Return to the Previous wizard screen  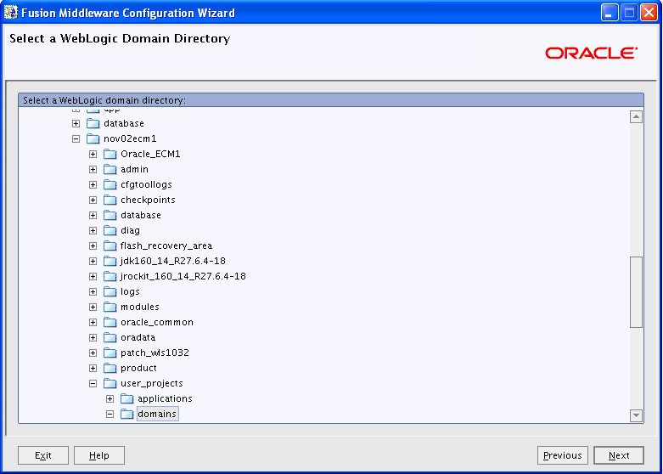pos(562,455)
